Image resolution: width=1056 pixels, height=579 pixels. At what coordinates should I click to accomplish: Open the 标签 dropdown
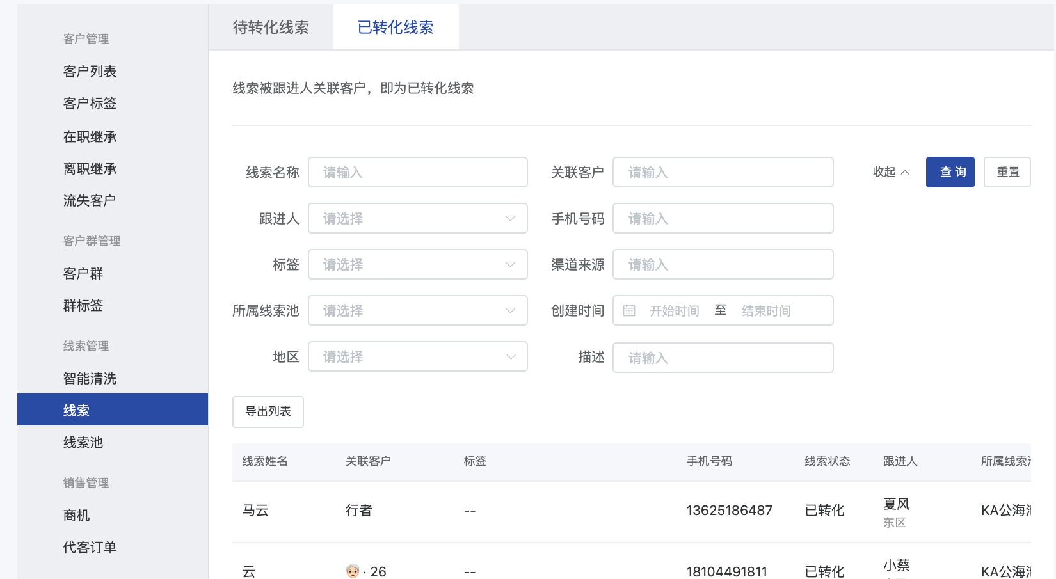tap(418, 264)
